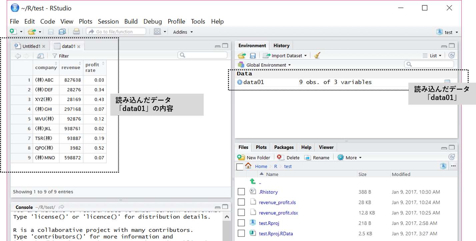Expand the data01 blue arrow icon
Image resolution: width=476 pixels, height=241 pixels.
pyautogui.click(x=240, y=82)
